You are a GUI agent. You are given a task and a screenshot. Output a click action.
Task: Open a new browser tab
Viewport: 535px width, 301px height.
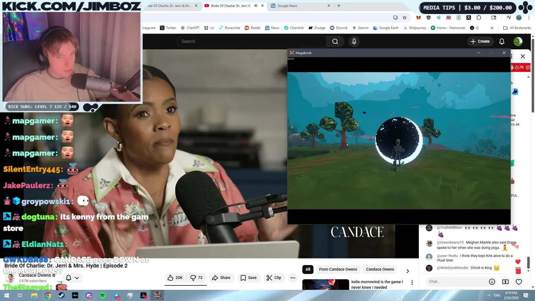point(339,6)
